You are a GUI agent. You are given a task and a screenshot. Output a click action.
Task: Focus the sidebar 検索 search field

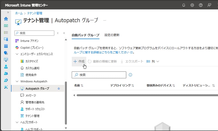point(34,33)
